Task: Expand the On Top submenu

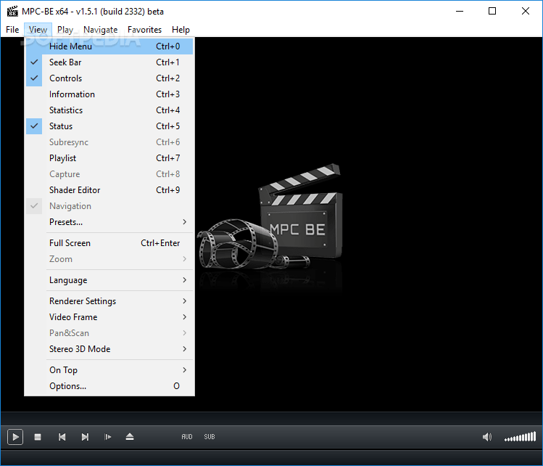Action: 109,370
